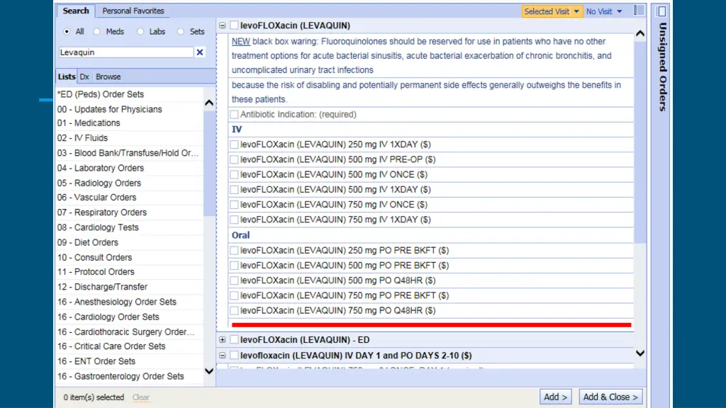Check levoFLOXacin 500 mg PO PRE BKFT
Viewport: 726px width, 408px height.
234,265
